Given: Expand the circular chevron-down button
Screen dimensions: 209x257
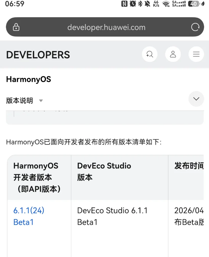Looking at the screenshot, I should point(196,99).
